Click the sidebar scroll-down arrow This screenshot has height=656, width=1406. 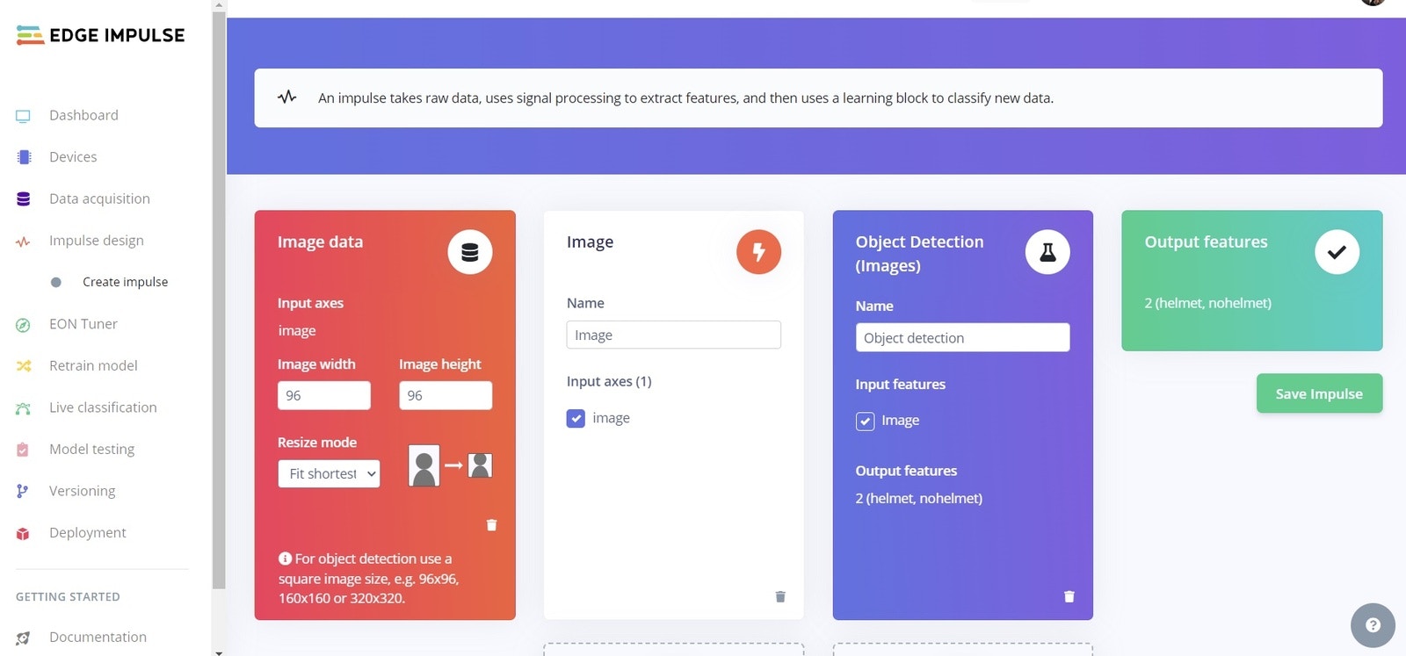click(219, 652)
